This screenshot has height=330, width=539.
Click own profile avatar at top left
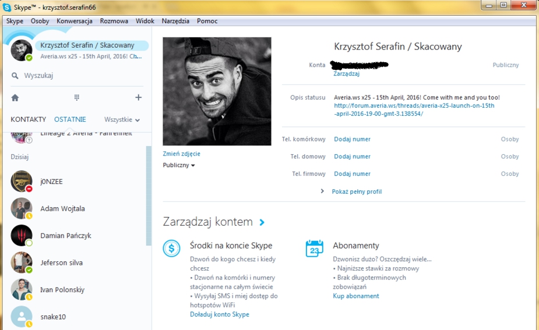point(22,50)
